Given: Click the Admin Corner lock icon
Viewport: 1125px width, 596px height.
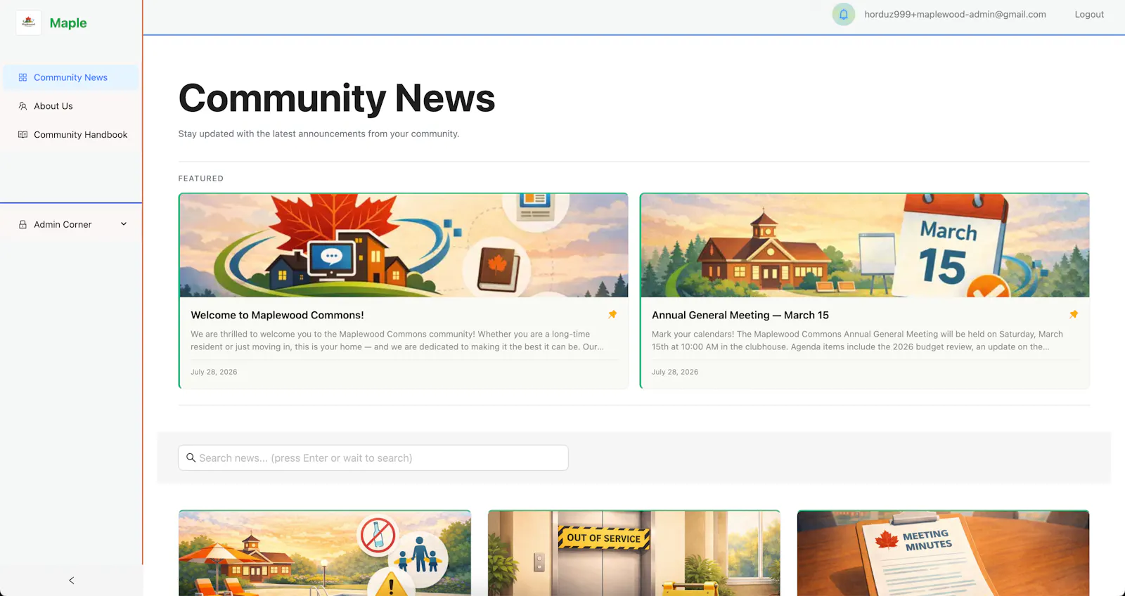Looking at the screenshot, I should [22, 224].
